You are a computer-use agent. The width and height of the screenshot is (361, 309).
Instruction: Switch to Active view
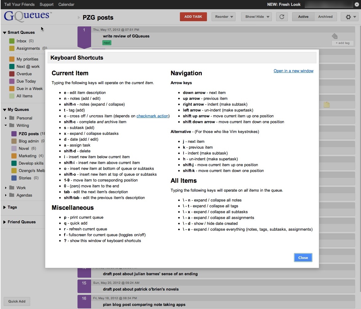coord(303,17)
